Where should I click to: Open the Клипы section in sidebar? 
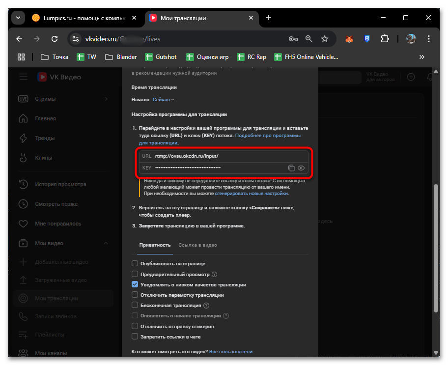[x=43, y=158]
